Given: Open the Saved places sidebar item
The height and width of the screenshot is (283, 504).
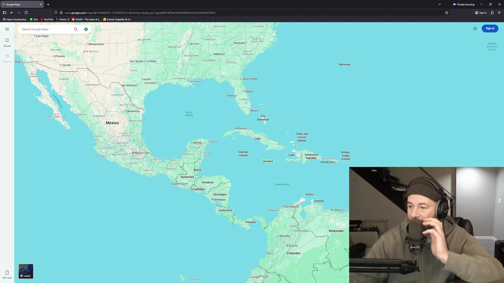Looking at the screenshot, I should [7, 42].
